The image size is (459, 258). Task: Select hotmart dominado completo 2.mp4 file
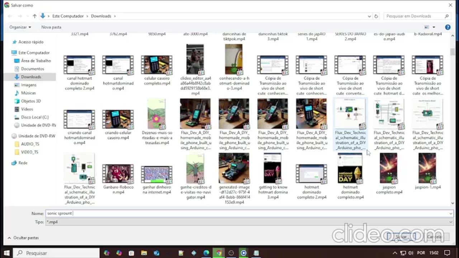coord(311,182)
